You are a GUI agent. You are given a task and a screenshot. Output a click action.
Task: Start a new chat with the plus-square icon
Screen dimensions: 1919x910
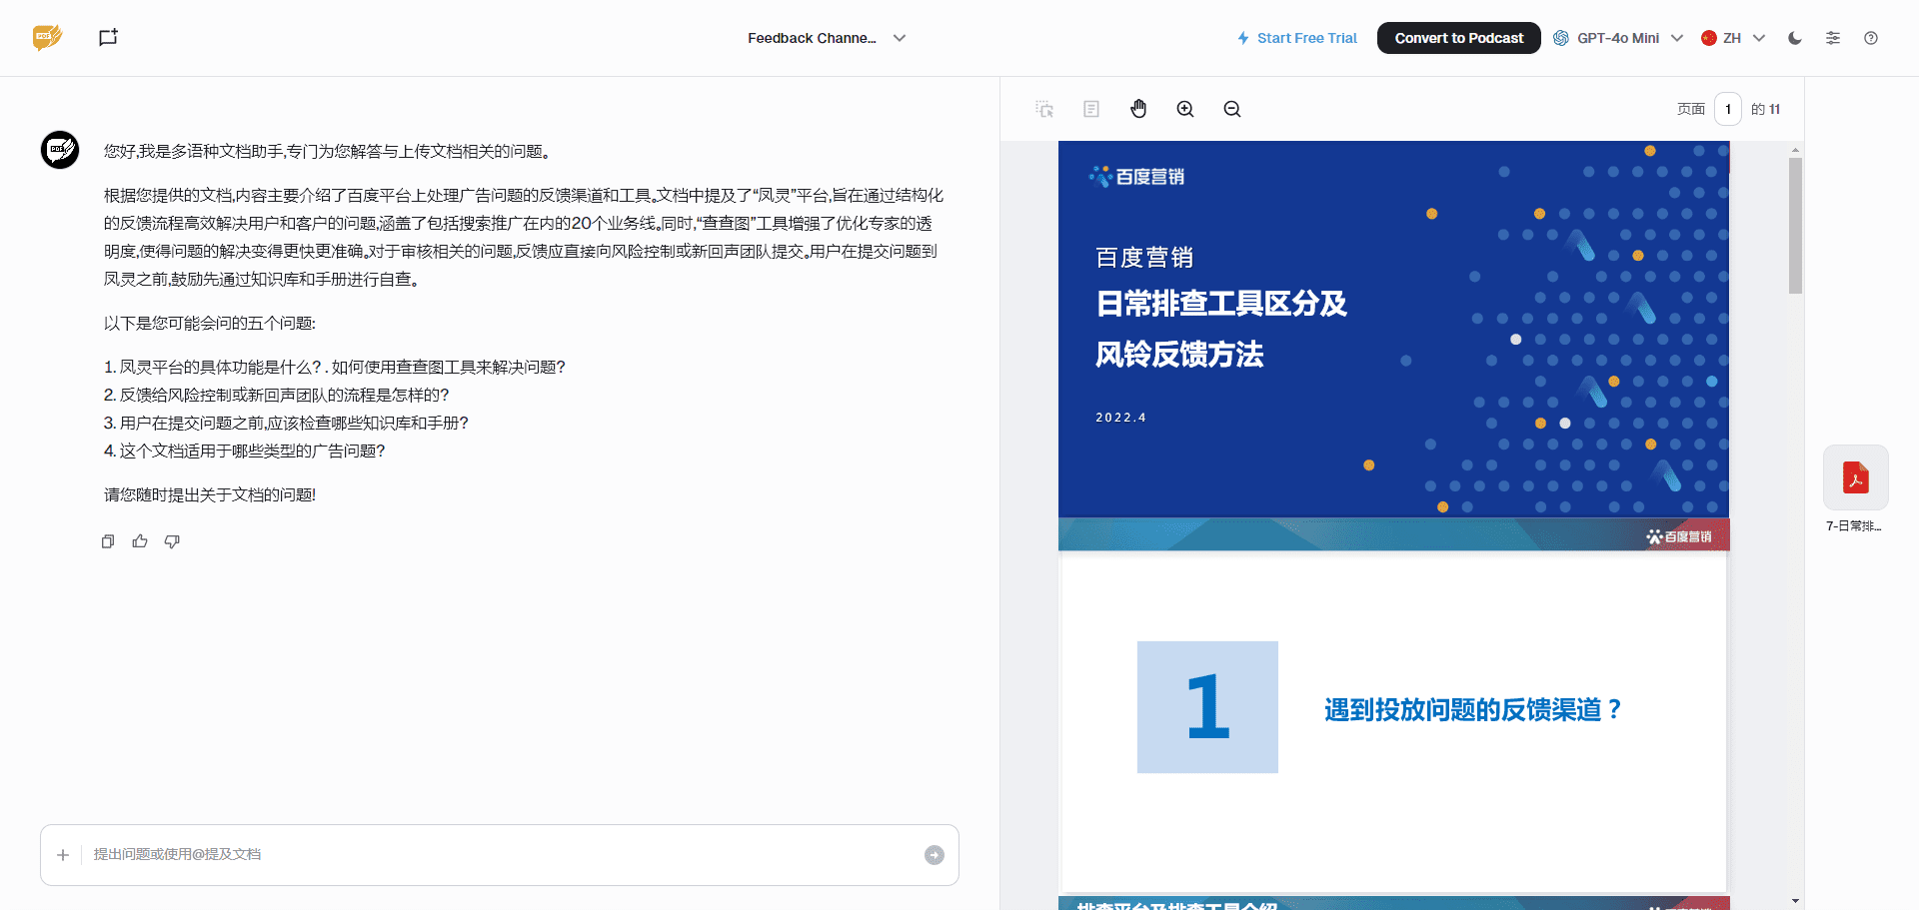click(108, 38)
